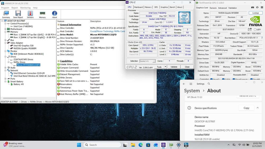
Task: Collapse DESKTOP-8U37RKF root tree node
Action: 2,21
